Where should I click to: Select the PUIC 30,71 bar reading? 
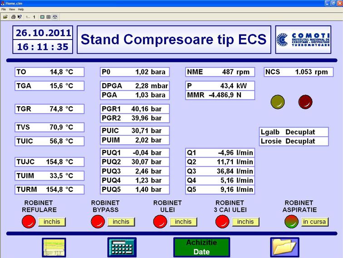coord(135,131)
